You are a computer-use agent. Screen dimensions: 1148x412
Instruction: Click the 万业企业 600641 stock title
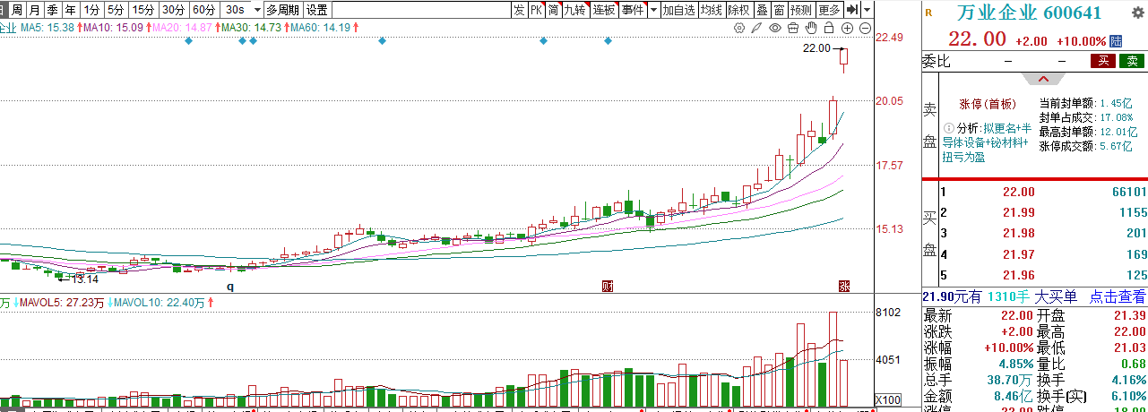1029,13
